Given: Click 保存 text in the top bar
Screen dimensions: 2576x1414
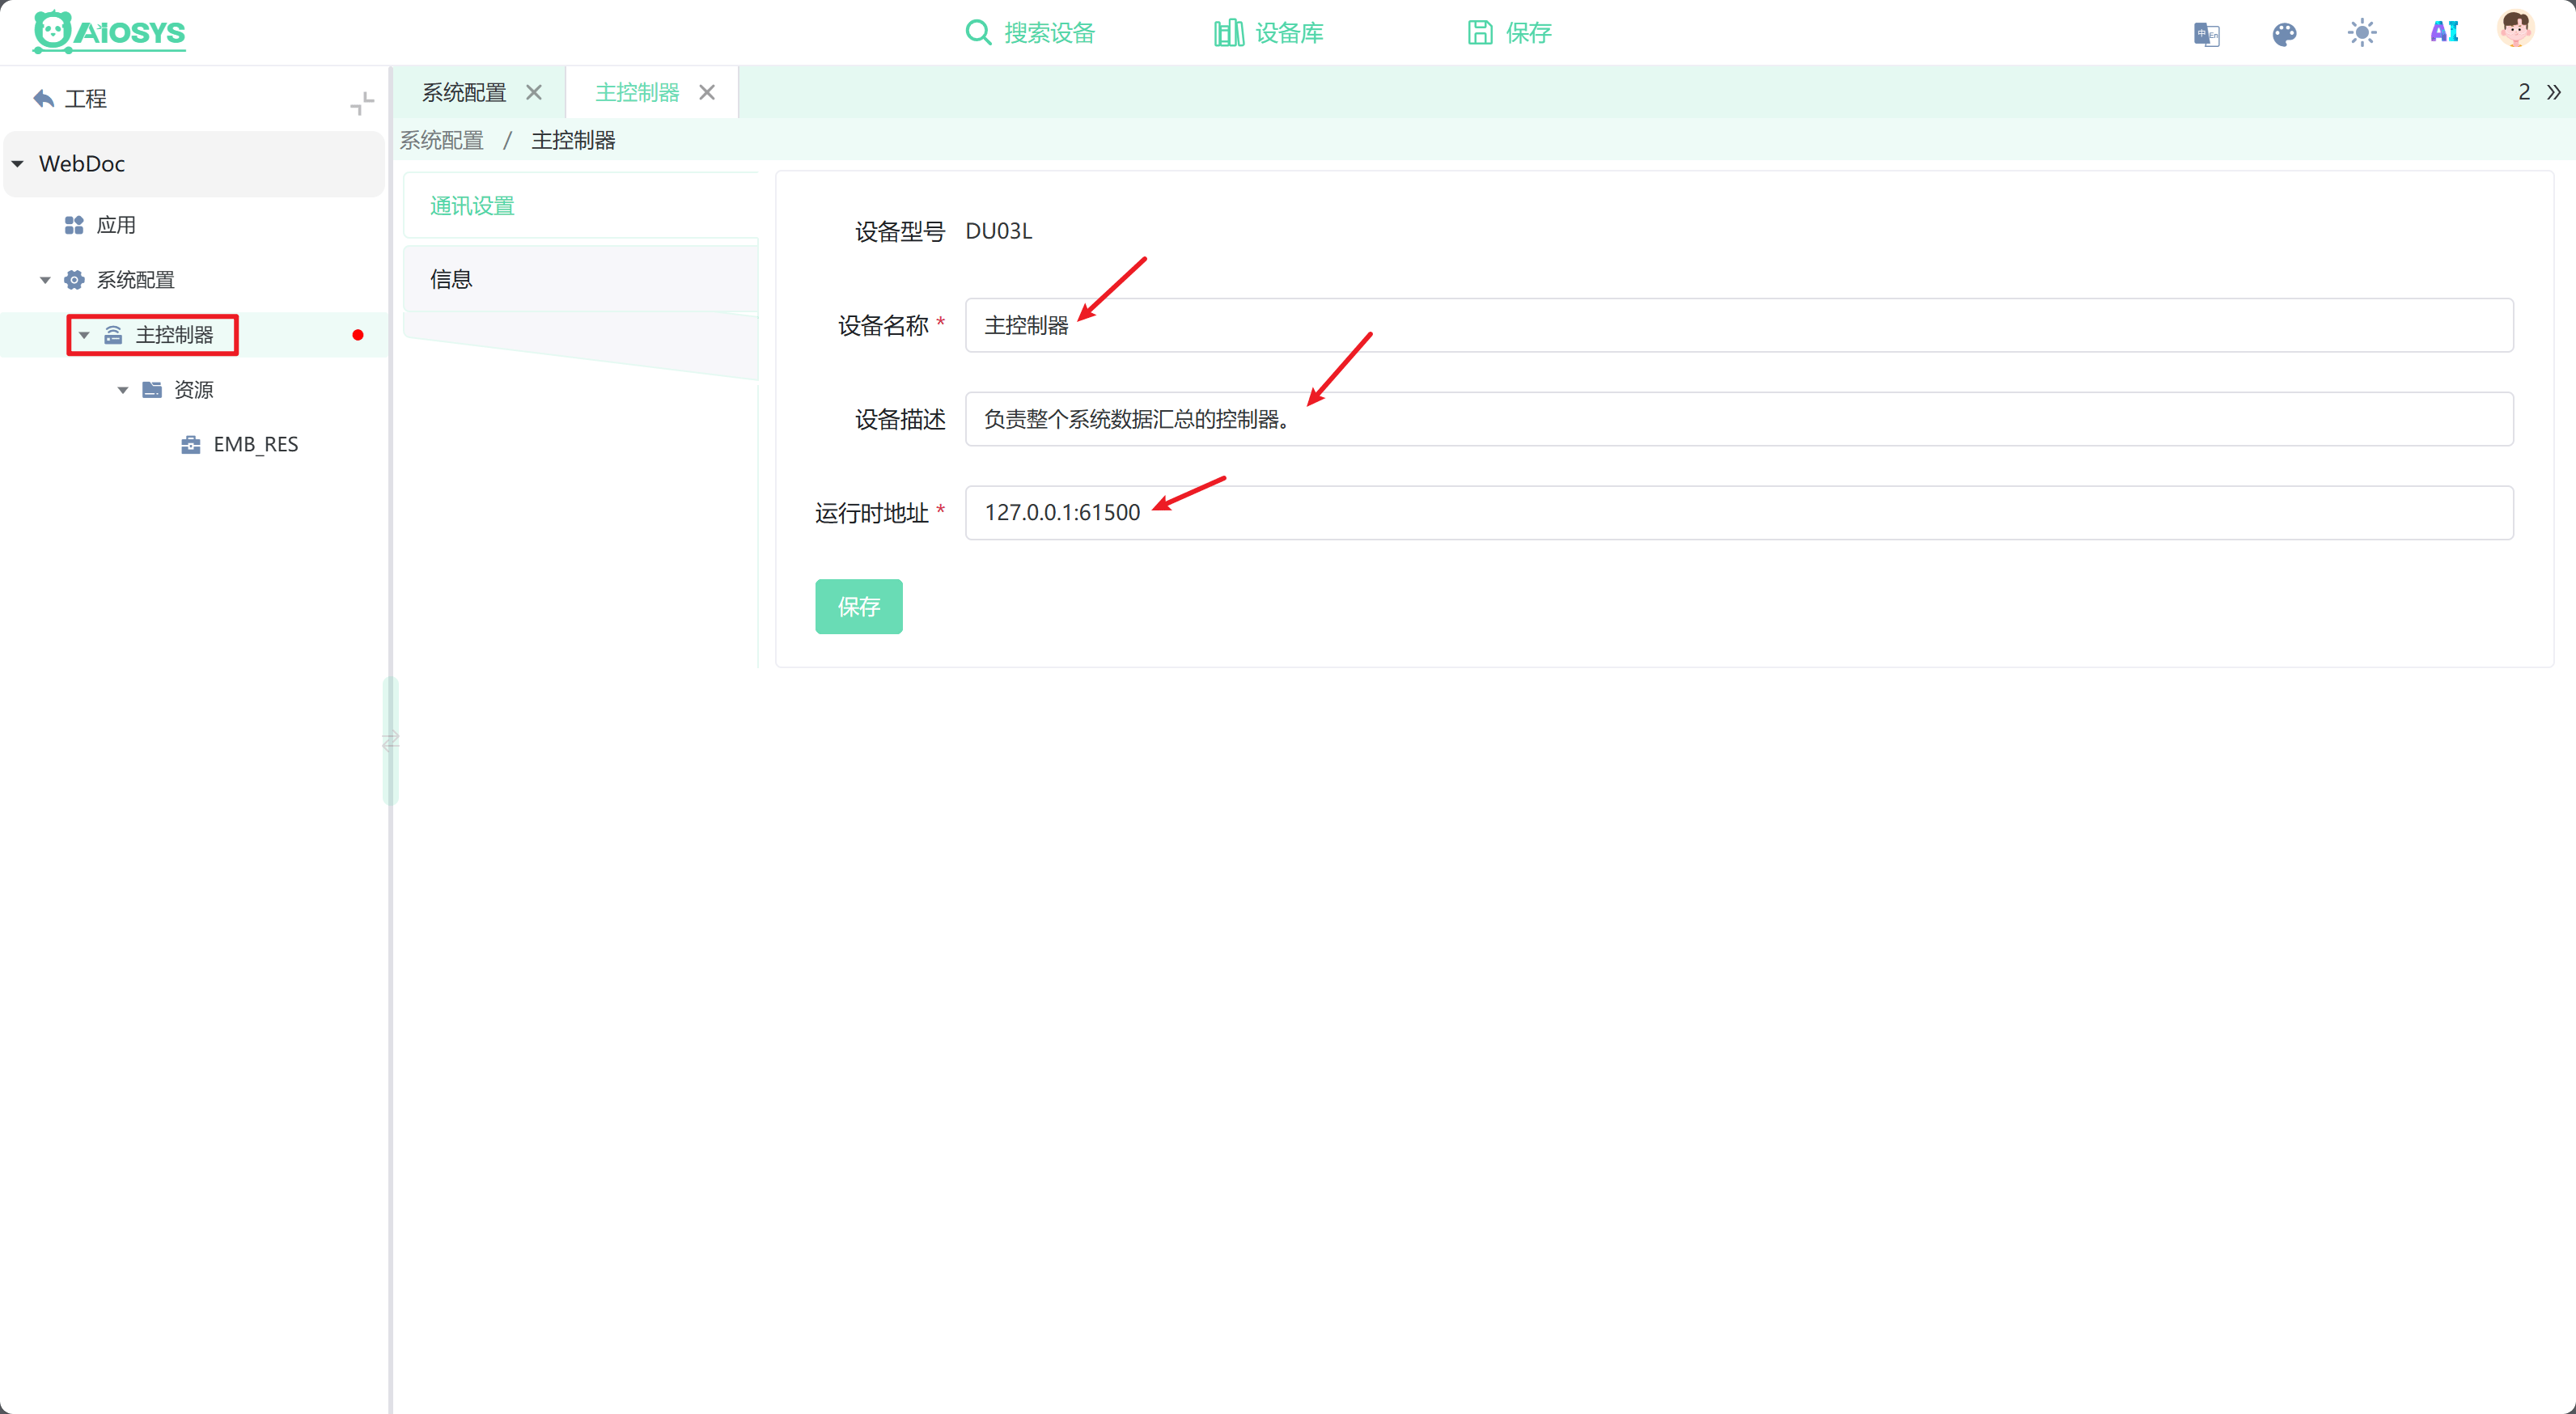Looking at the screenshot, I should pyautogui.click(x=1529, y=33).
